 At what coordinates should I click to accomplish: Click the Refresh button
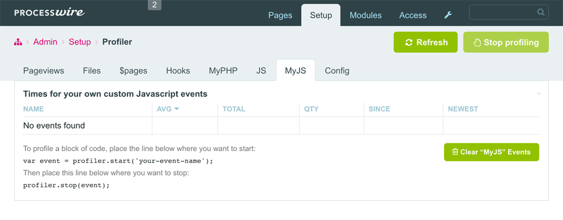coord(425,42)
